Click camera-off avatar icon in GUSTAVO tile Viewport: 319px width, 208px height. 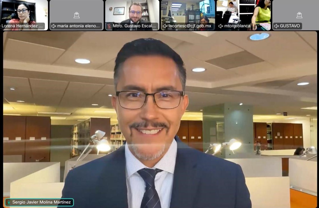[299, 15]
